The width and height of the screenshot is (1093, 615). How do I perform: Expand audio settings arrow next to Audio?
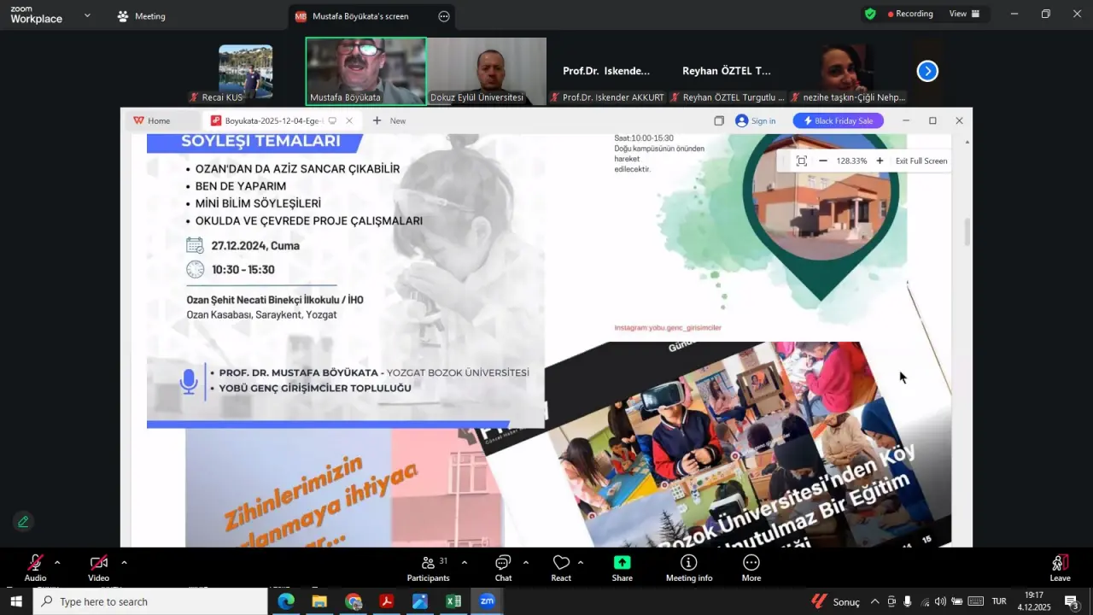(57, 563)
